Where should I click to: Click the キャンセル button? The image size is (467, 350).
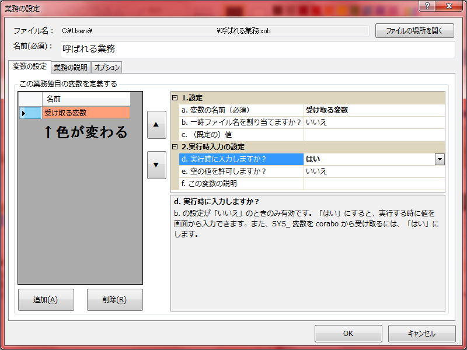421,334
